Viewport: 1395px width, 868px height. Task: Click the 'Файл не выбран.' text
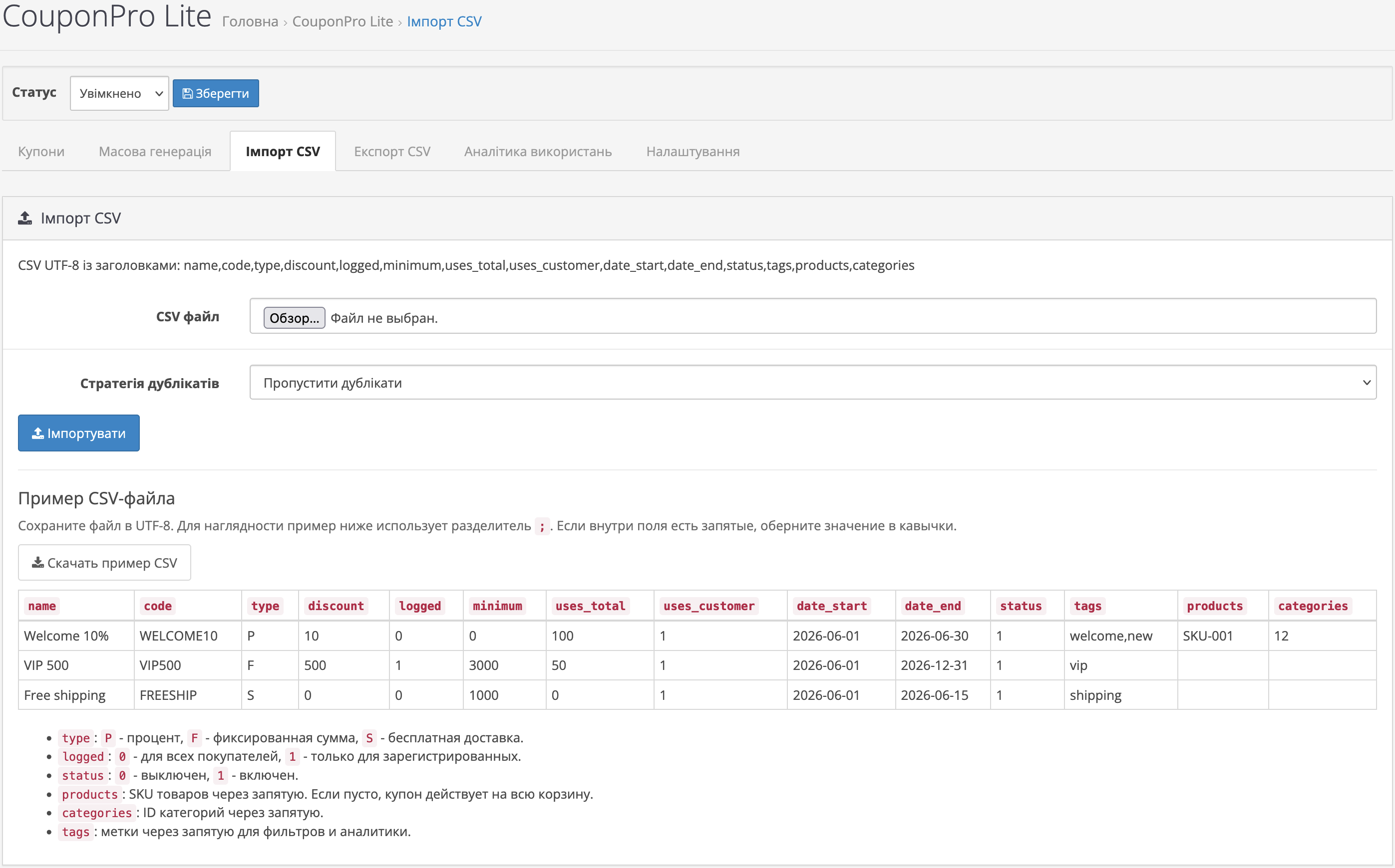point(384,318)
